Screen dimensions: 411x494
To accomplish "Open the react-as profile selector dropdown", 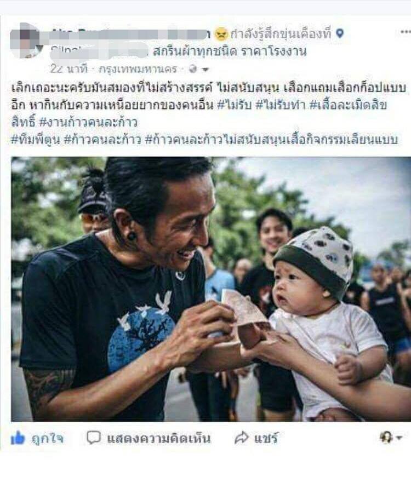I will pos(391,437).
